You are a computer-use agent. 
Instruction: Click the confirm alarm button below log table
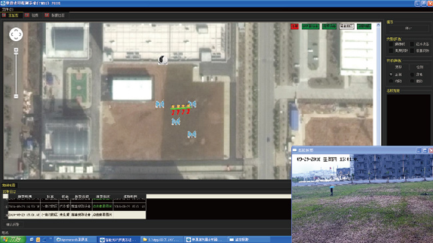click(x=13, y=224)
